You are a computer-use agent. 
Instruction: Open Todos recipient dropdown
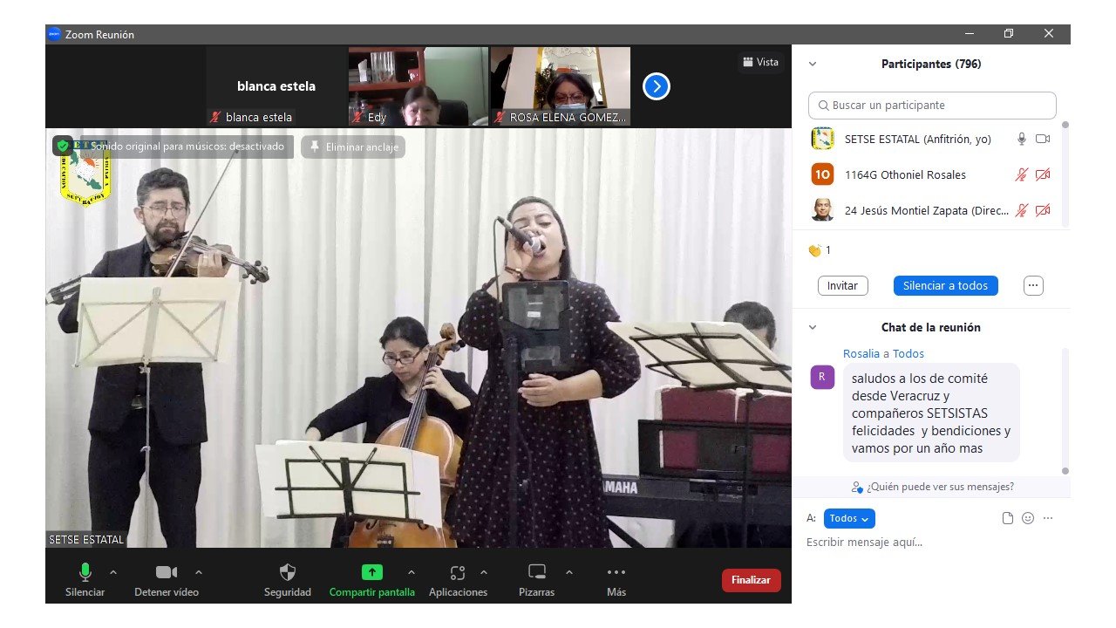tap(849, 518)
